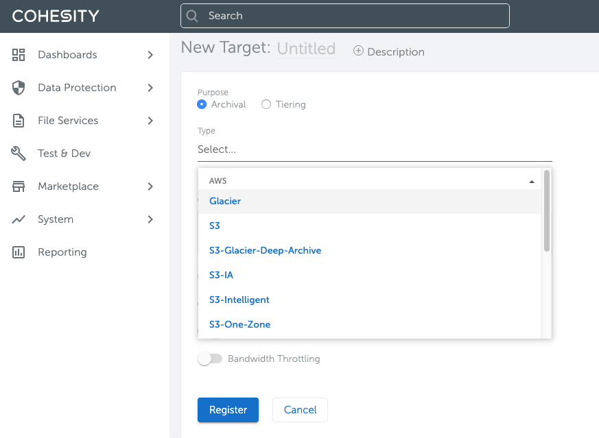Click the plus icon beside Description

tap(358, 51)
